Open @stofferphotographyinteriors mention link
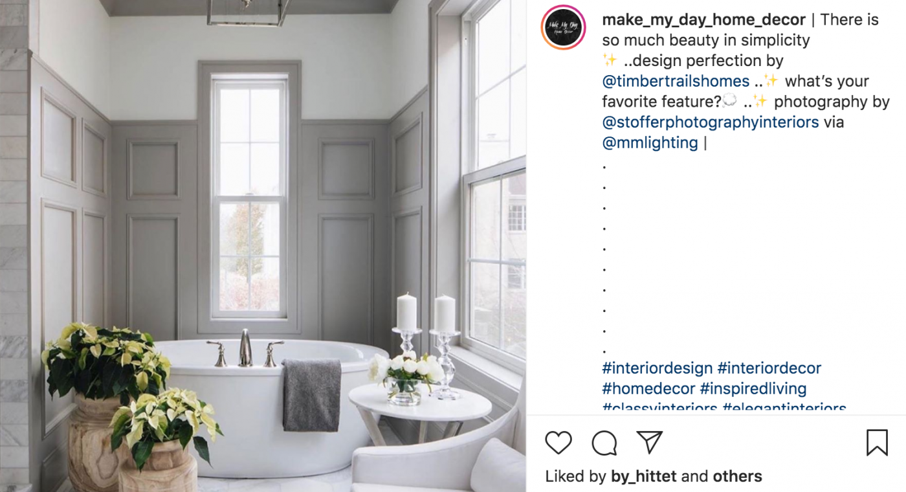The image size is (906, 492). [710, 122]
